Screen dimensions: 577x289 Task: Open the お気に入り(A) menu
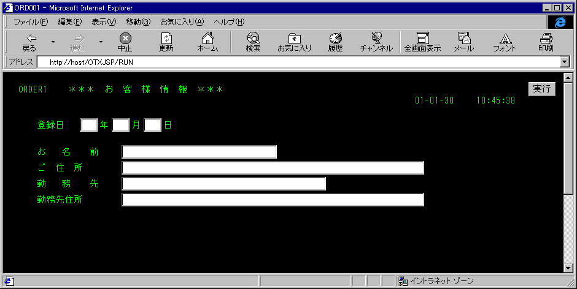click(x=182, y=22)
